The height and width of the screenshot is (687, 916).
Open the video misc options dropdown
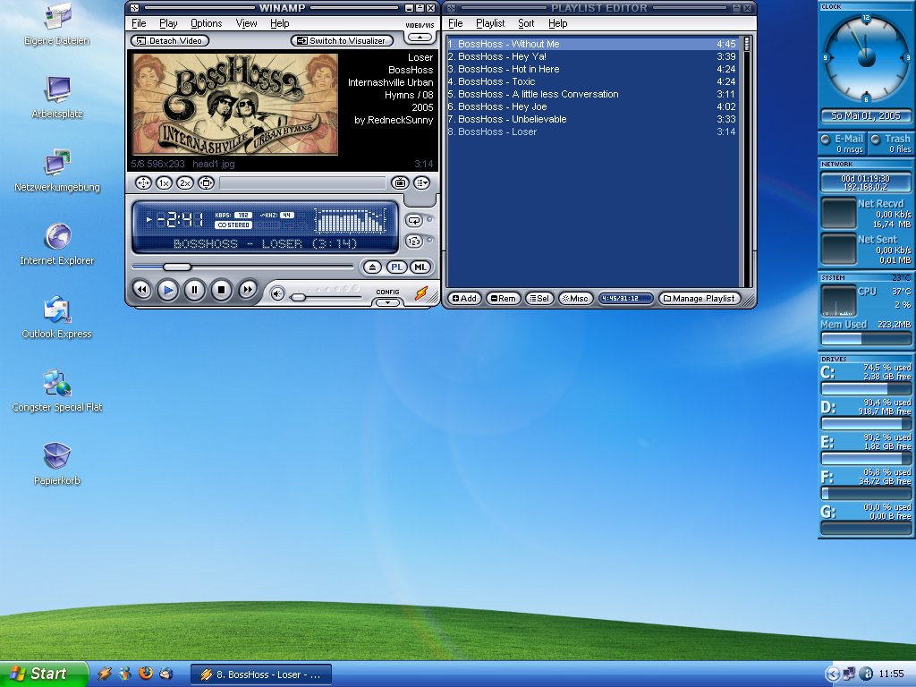(422, 183)
